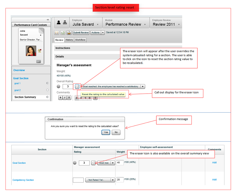Open Goal Section rating dropdown in summary
The height and width of the screenshot is (193, 236).
pos(113,163)
